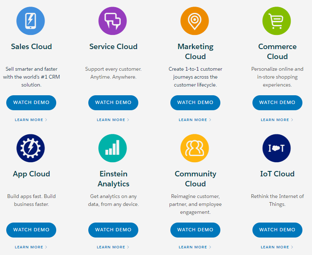Screen dimensions: 312x255
Task: Click the Community Cloud people icon
Action: 195,148
